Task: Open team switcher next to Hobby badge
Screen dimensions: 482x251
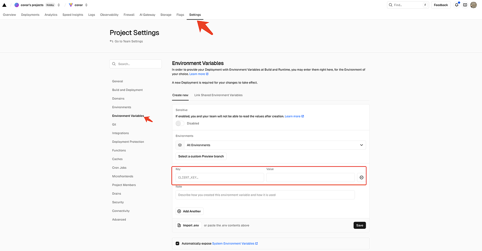Action: point(59,5)
